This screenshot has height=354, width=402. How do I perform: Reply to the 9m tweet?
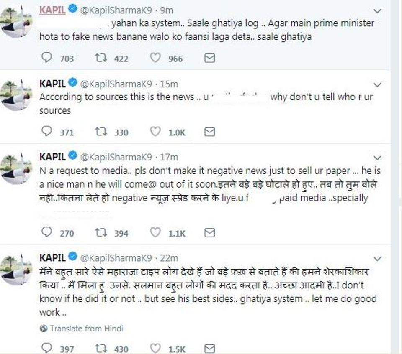[46, 58]
